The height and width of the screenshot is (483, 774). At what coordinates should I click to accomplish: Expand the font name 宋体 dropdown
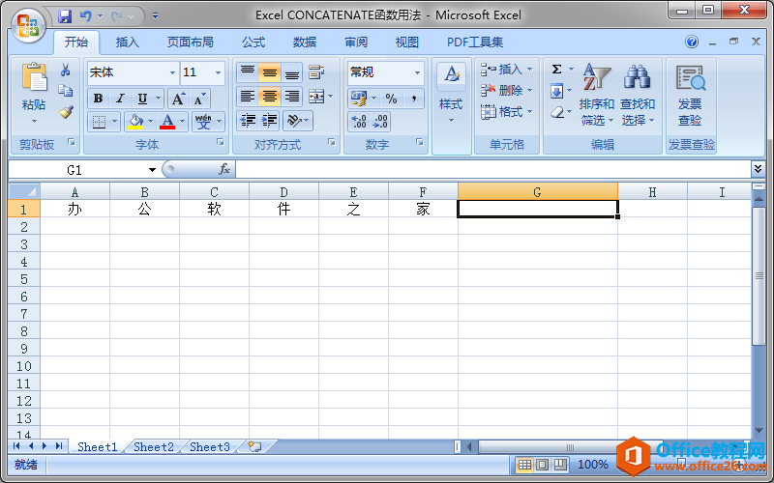pyautogui.click(x=172, y=73)
